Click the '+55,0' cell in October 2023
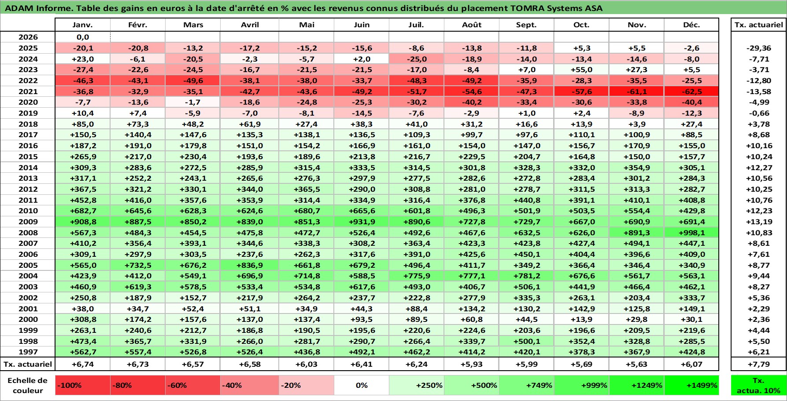Viewport: 787px width, 401px height. pos(581,69)
